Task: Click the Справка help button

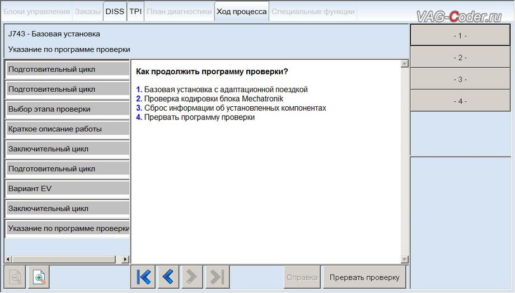Action: (x=302, y=277)
